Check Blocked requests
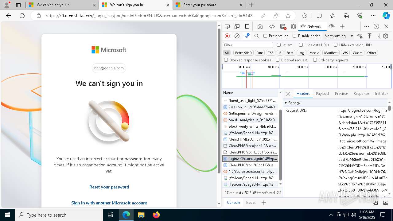Screen dimensions: 393x221 coord(278,60)
